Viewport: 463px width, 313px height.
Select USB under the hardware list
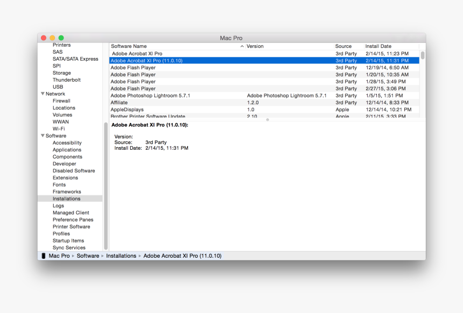click(x=60, y=86)
